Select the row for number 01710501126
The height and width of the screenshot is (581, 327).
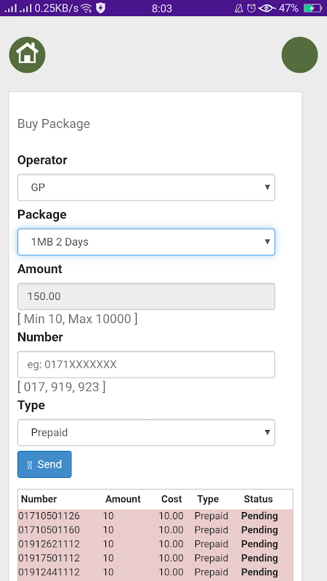tap(156, 516)
